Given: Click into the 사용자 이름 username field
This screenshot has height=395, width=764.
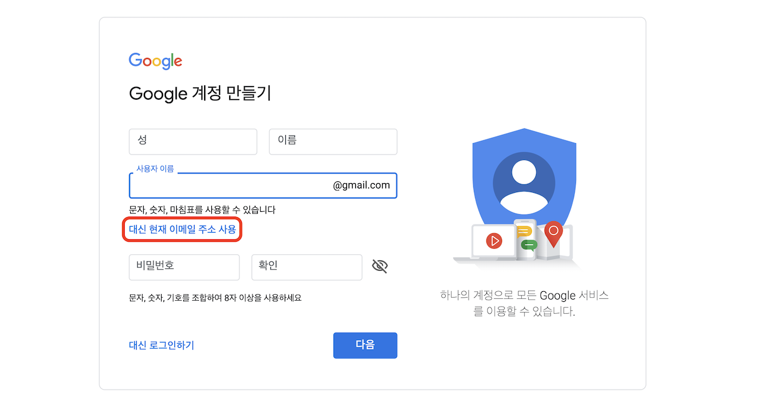Looking at the screenshot, I should pyautogui.click(x=230, y=186).
